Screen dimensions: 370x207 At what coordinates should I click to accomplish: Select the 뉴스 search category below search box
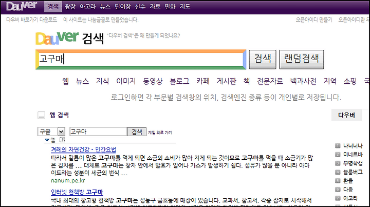click(82, 81)
